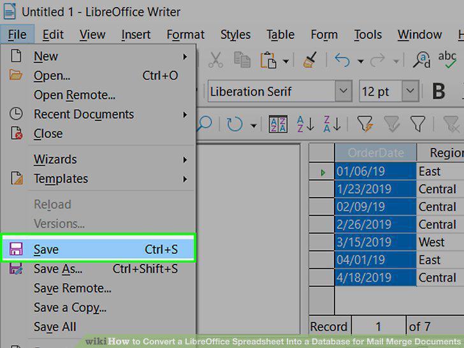Toggle the Apply Filter funnel icon
The height and width of the screenshot is (348, 464).
[x=391, y=124]
